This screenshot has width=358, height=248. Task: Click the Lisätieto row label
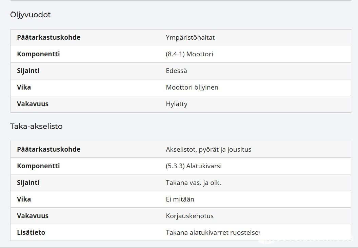pos(31,232)
